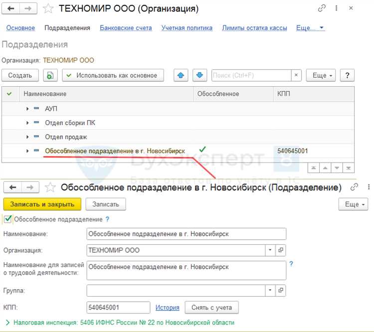Screen dimensions: 374x332
Task: Go back in organization window
Action: tap(10, 8)
